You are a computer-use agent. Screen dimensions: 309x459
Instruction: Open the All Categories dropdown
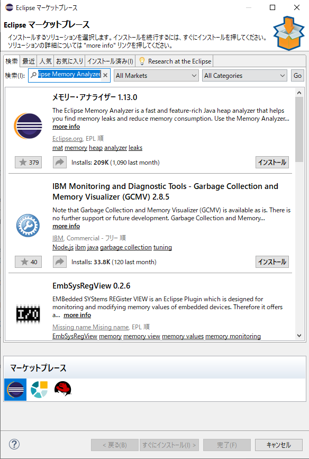coord(244,76)
